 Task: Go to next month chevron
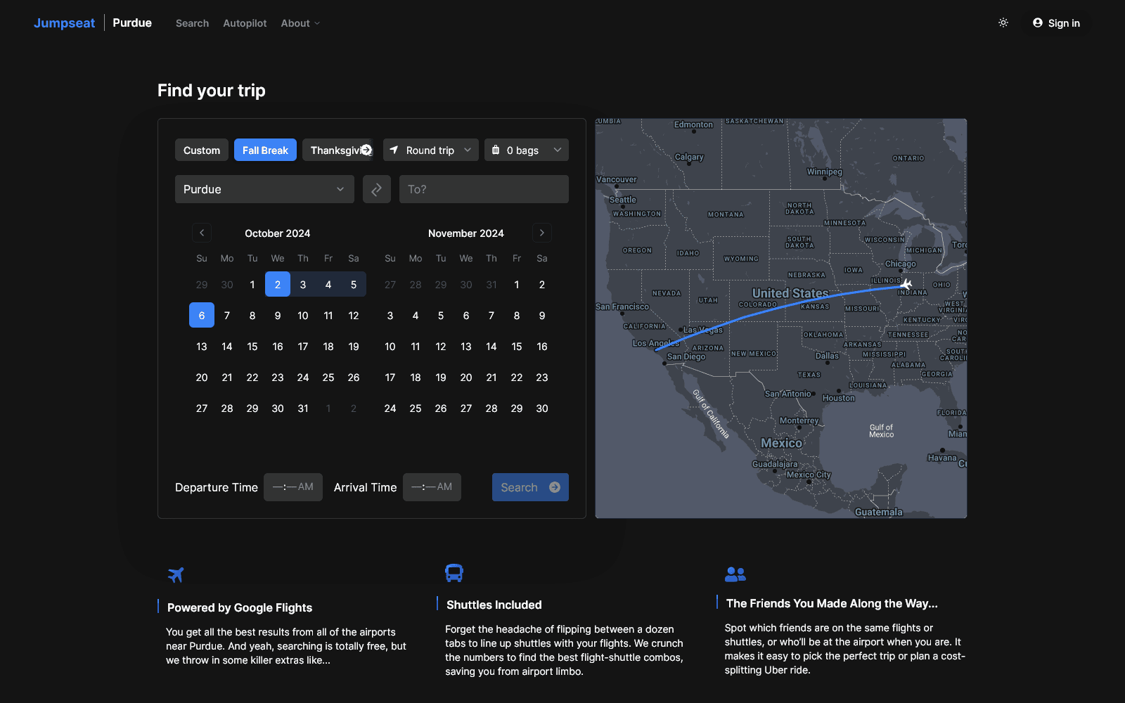pyautogui.click(x=542, y=233)
